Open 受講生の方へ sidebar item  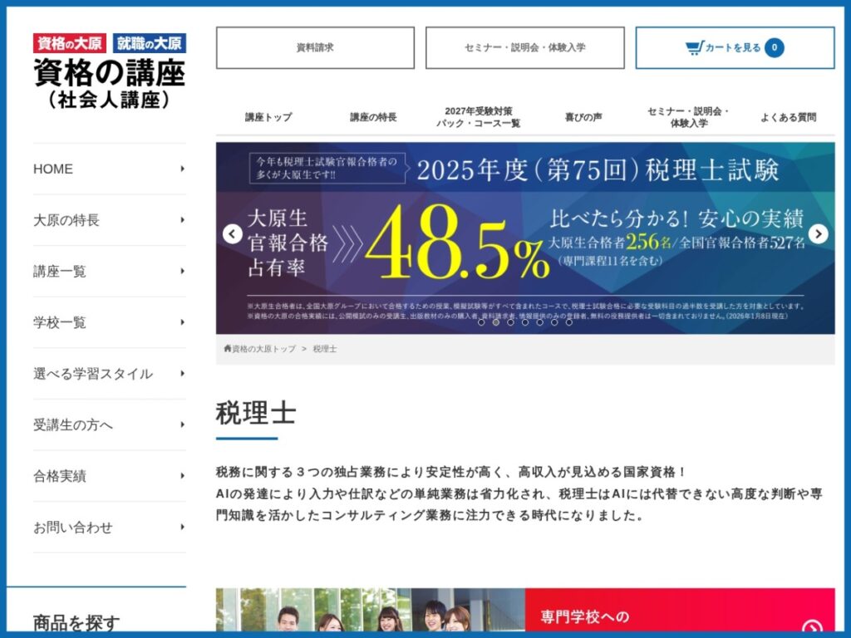(110, 425)
